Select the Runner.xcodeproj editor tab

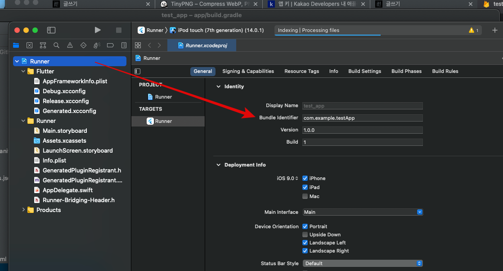coord(202,45)
